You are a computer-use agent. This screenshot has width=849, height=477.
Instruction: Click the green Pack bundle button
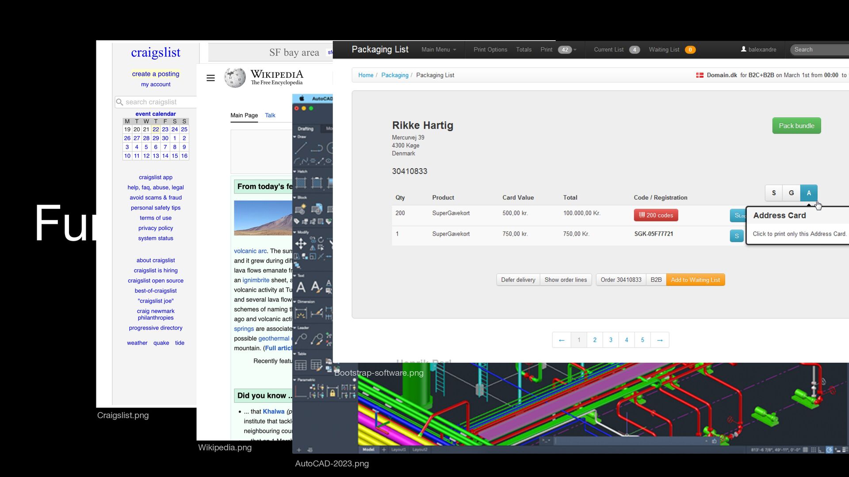tap(796, 126)
